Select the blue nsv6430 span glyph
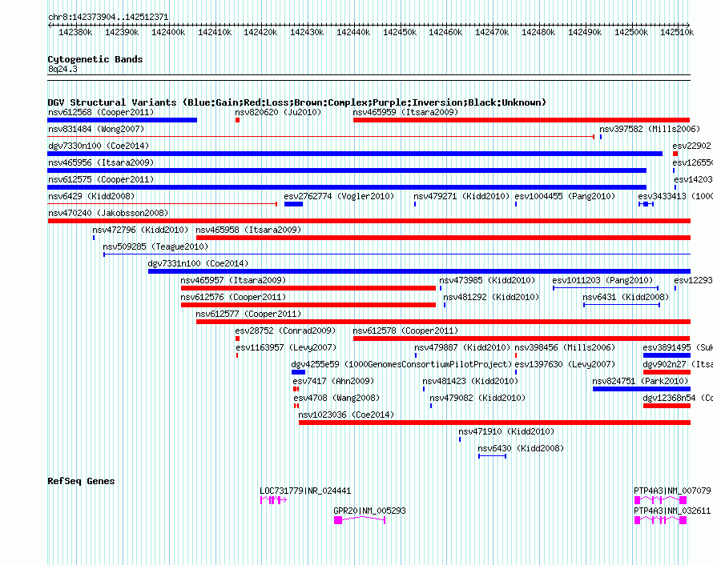Viewport: 713px width, 565px height. tap(492, 456)
